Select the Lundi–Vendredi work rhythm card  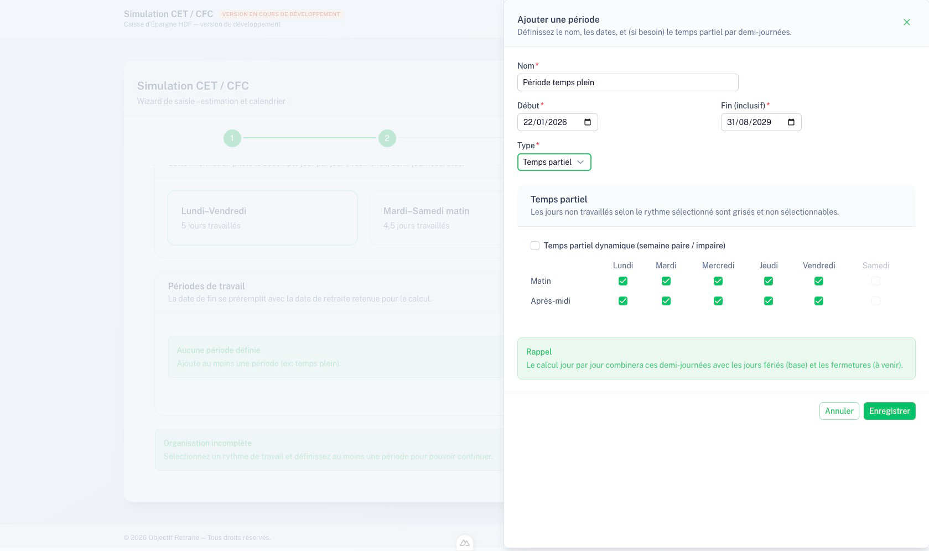(262, 218)
